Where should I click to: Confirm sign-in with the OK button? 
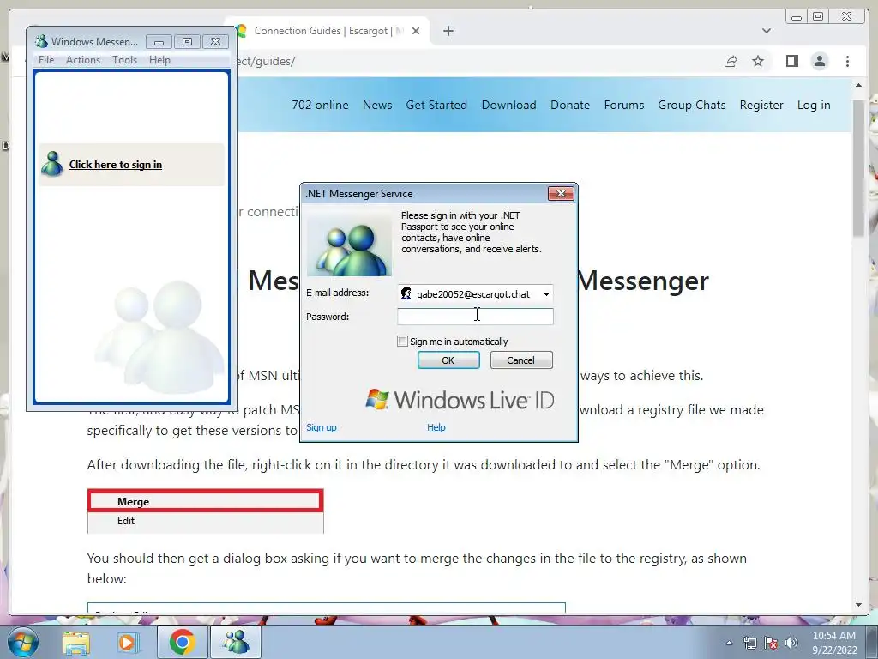coord(448,360)
